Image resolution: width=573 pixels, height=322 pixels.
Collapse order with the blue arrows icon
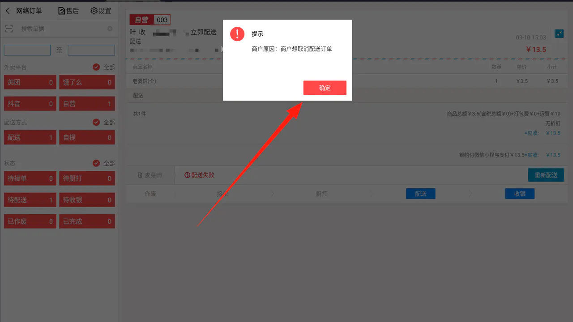(x=559, y=34)
